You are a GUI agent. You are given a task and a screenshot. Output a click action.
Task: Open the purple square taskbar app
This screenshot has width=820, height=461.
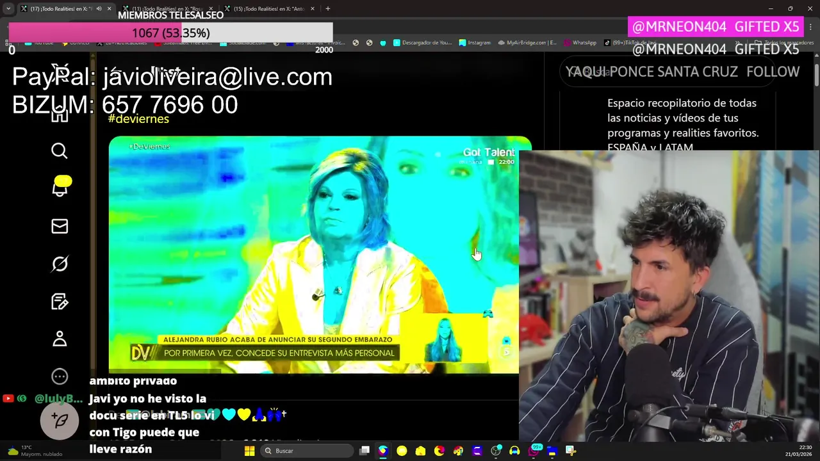tap(477, 451)
